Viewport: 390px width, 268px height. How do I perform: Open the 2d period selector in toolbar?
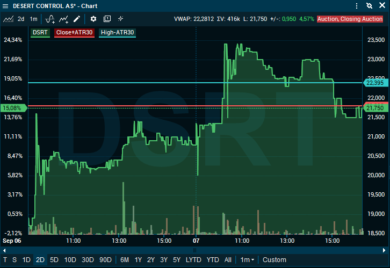[21, 19]
